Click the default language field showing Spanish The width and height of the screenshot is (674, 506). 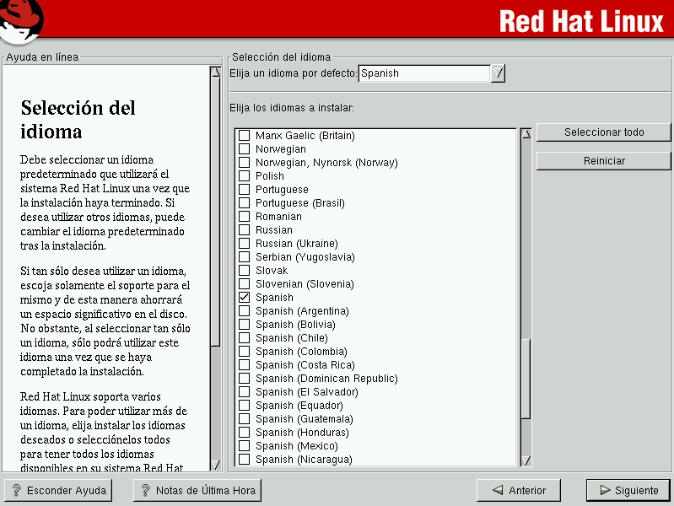coord(423,73)
